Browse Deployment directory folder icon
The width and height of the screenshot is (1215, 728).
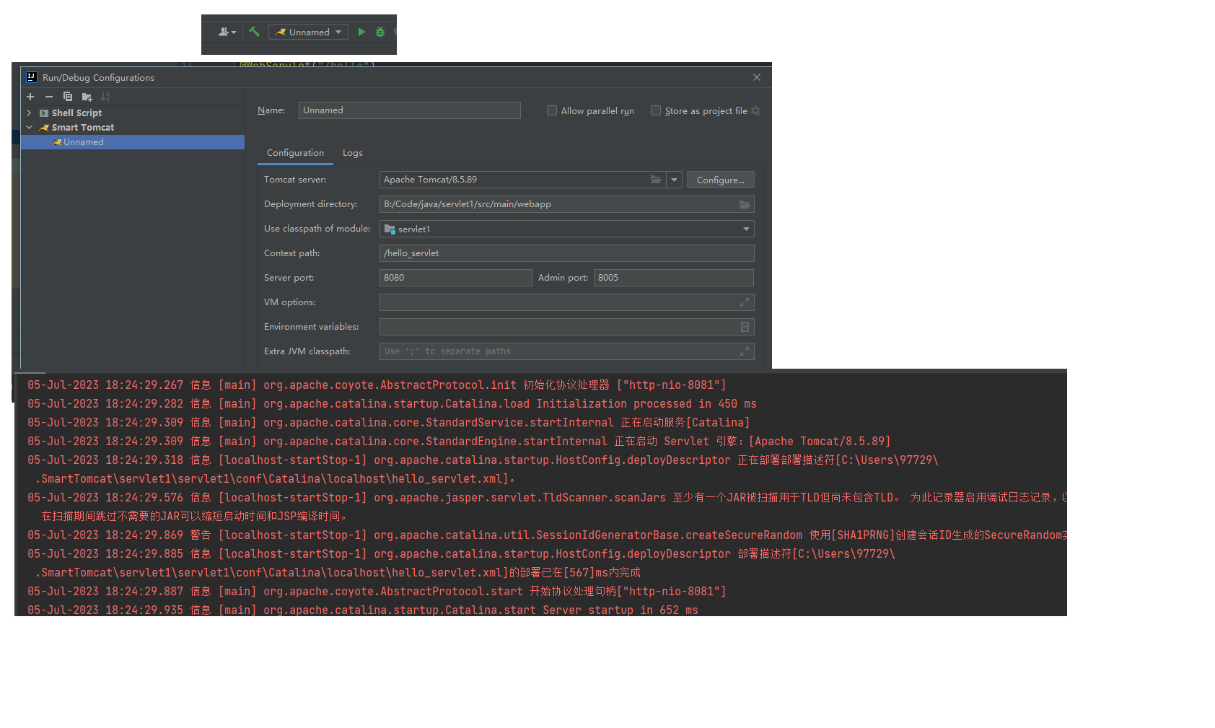coord(745,204)
